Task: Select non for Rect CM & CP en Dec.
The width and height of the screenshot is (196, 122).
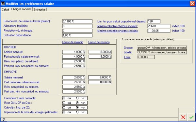Action: [77, 103]
